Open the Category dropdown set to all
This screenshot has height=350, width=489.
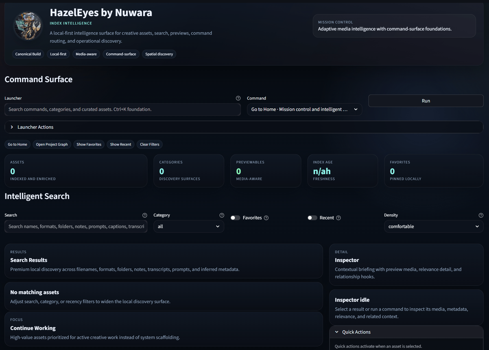coord(189,227)
